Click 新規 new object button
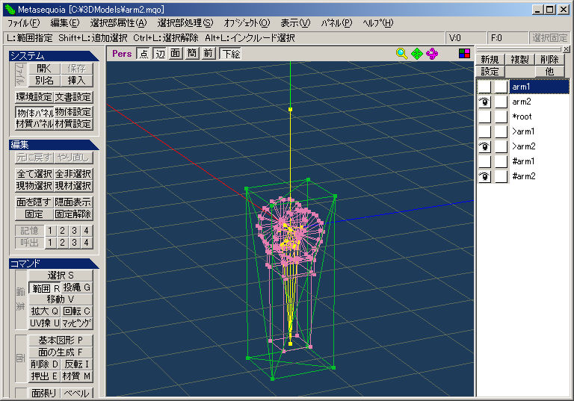This screenshot has height=401, width=574. click(x=490, y=59)
